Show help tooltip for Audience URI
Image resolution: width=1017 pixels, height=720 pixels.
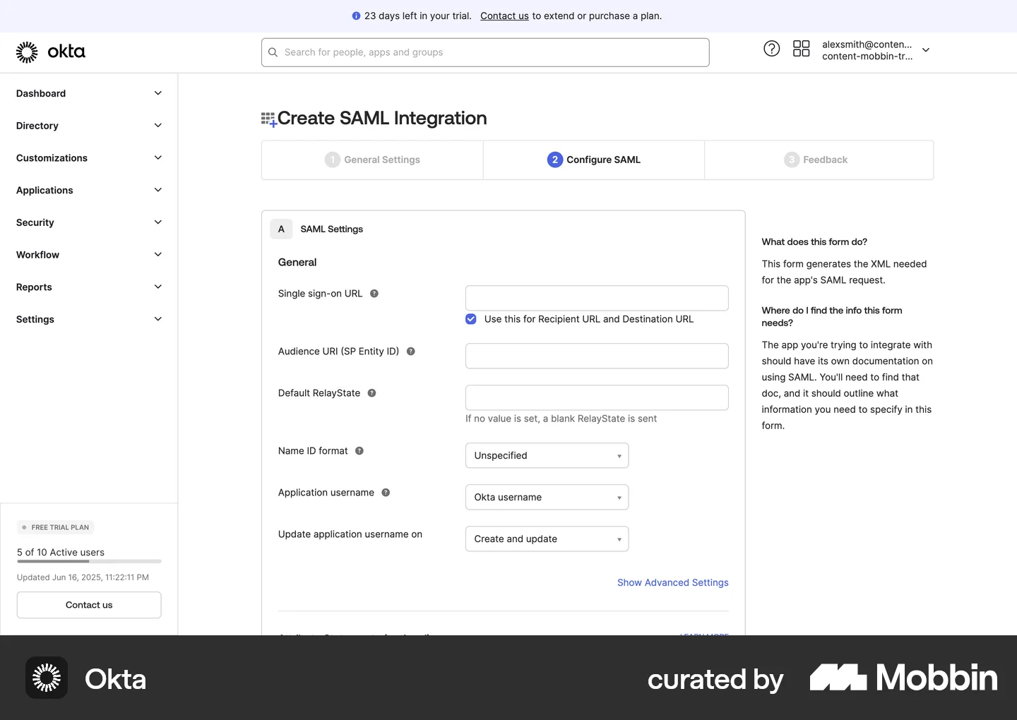[x=411, y=352]
